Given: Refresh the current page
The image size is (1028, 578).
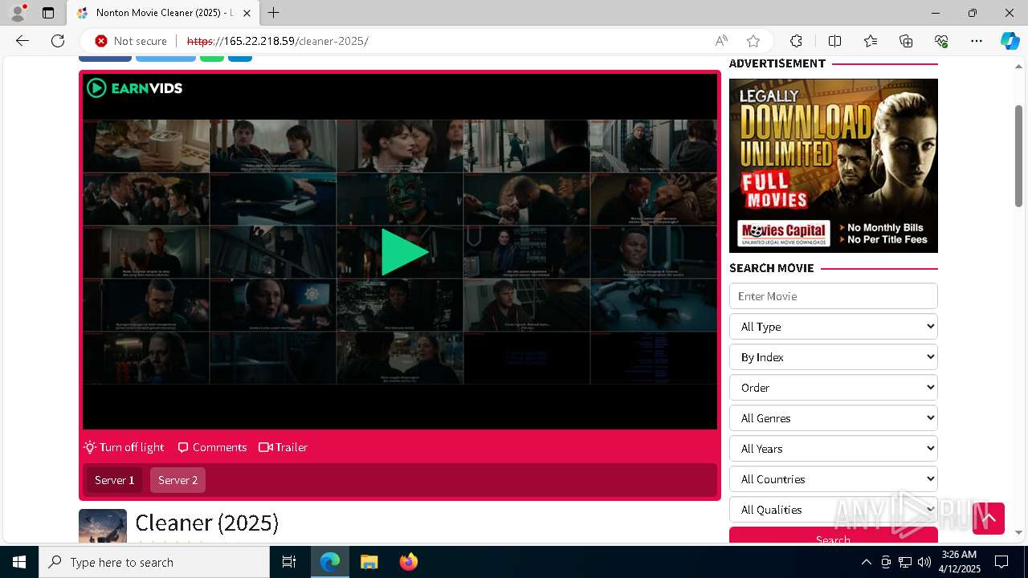Looking at the screenshot, I should click(x=58, y=41).
